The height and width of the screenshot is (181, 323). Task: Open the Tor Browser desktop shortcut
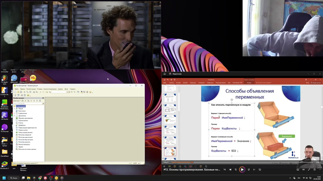pyautogui.click(x=5, y=128)
